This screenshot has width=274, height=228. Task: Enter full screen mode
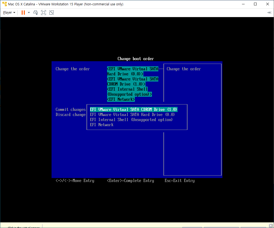click(x=44, y=13)
